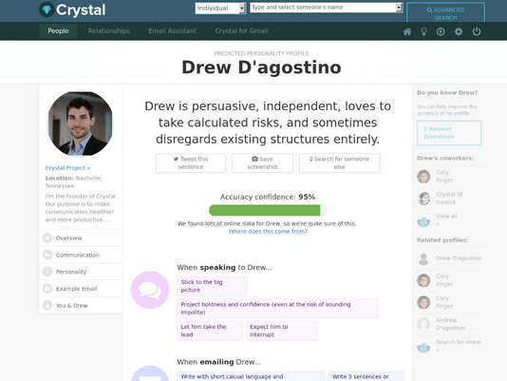This screenshot has height=381, width=507.
Task: Open settings via the gear icon
Action: (x=459, y=31)
